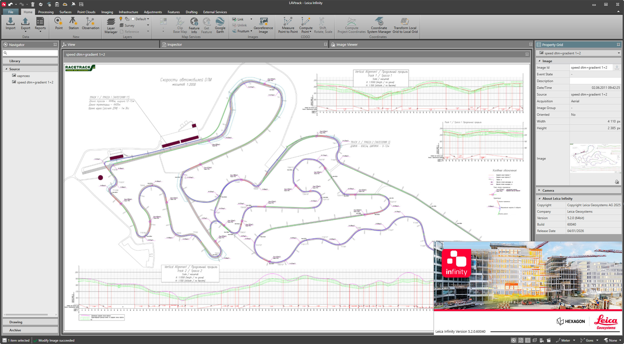The image size is (624, 344).
Task: Collapse the About Leica Infinity section
Action: click(x=539, y=198)
